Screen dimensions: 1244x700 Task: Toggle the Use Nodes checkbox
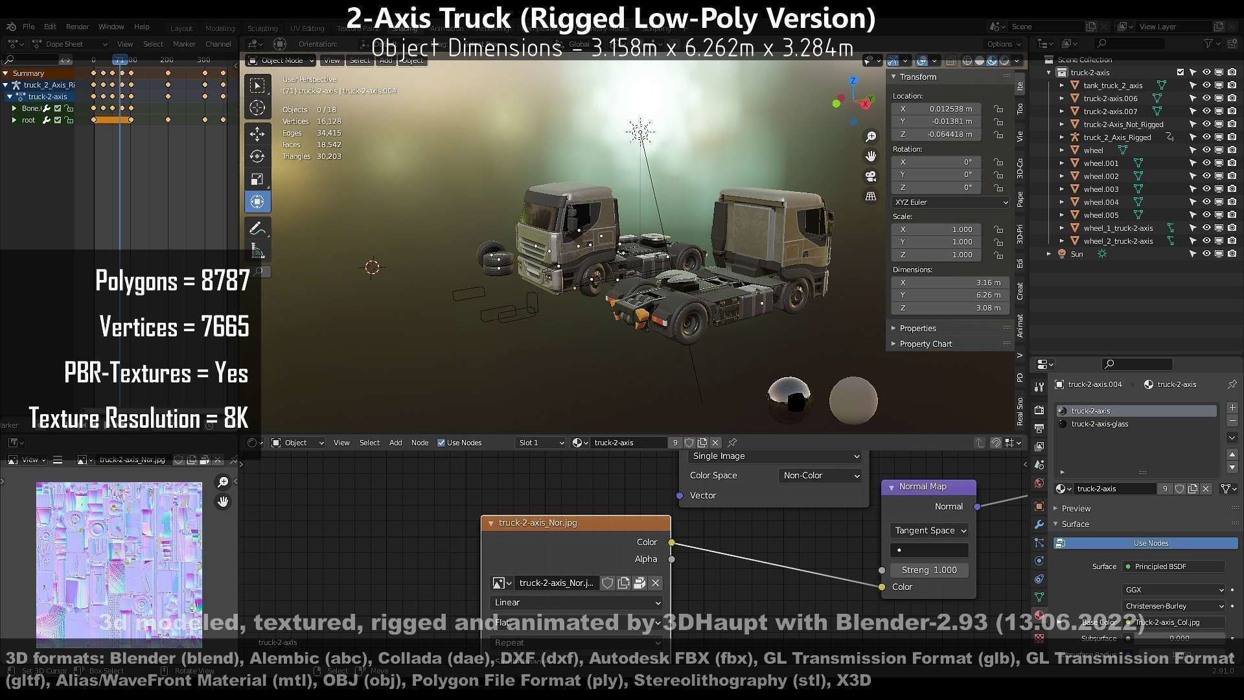pyautogui.click(x=441, y=443)
